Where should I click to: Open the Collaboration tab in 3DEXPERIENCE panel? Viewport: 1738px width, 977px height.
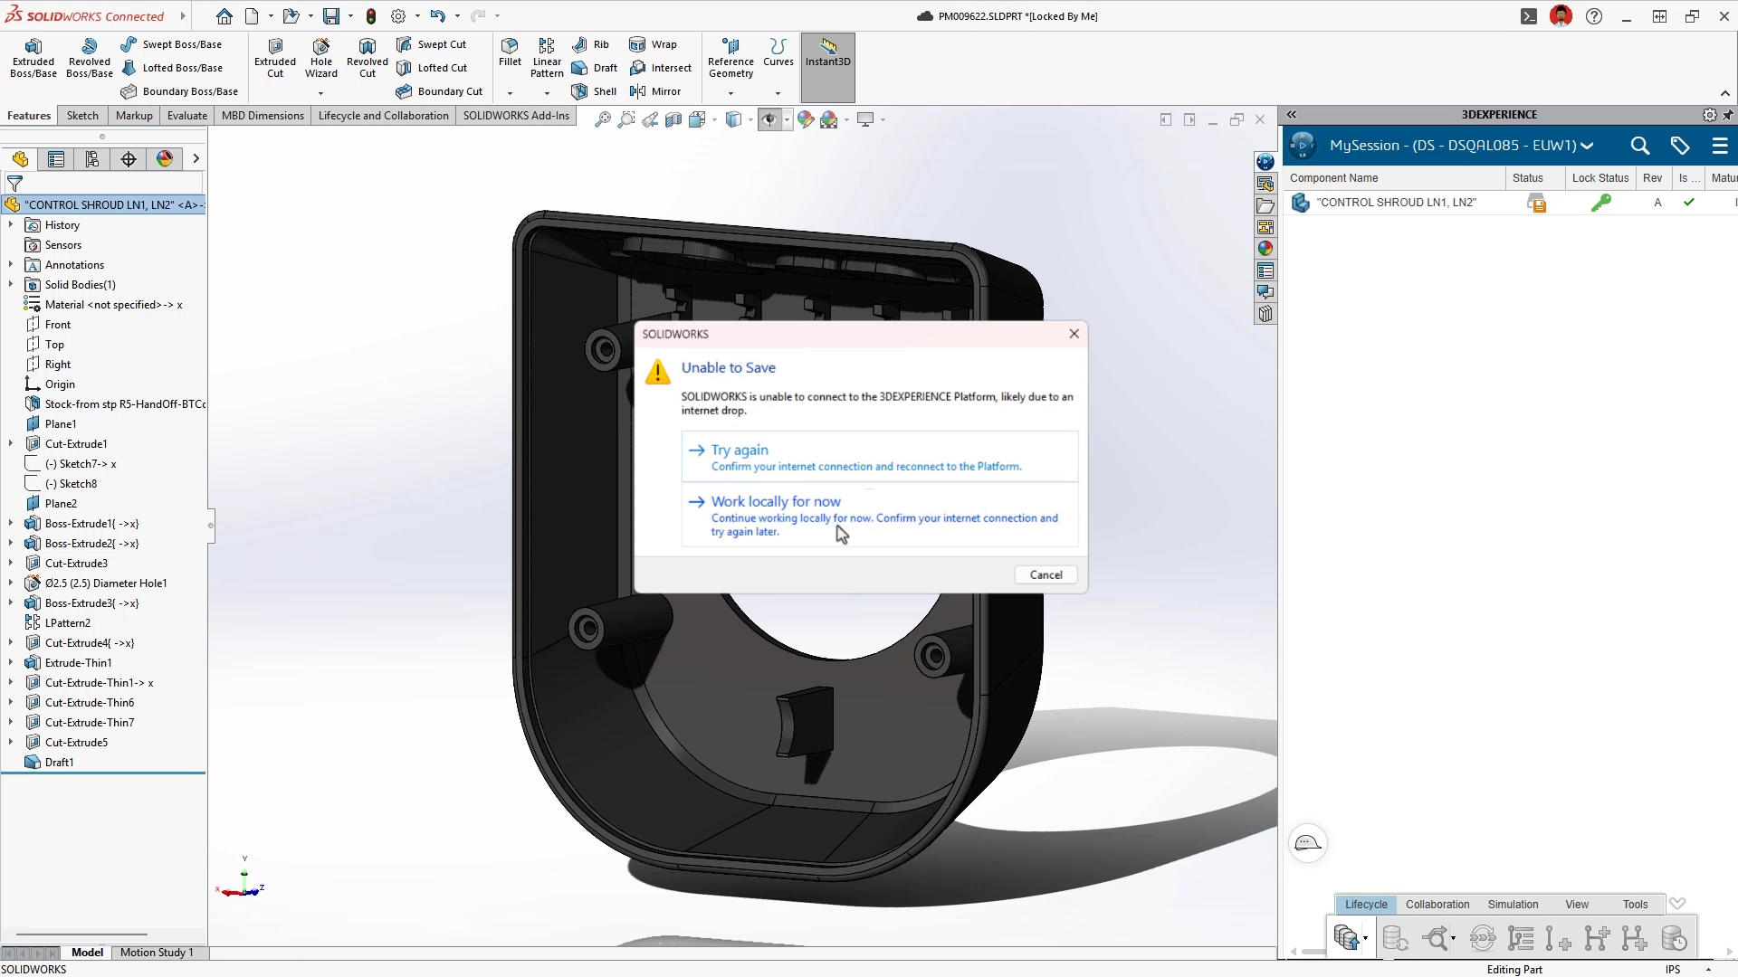pyautogui.click(x=1437, y=904)
